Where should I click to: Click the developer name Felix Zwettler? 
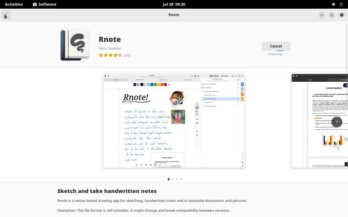[110, 49]
